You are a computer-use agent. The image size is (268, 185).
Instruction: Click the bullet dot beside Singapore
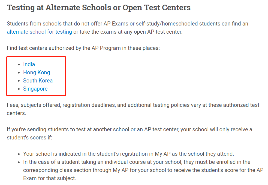[x=19, y=89]
